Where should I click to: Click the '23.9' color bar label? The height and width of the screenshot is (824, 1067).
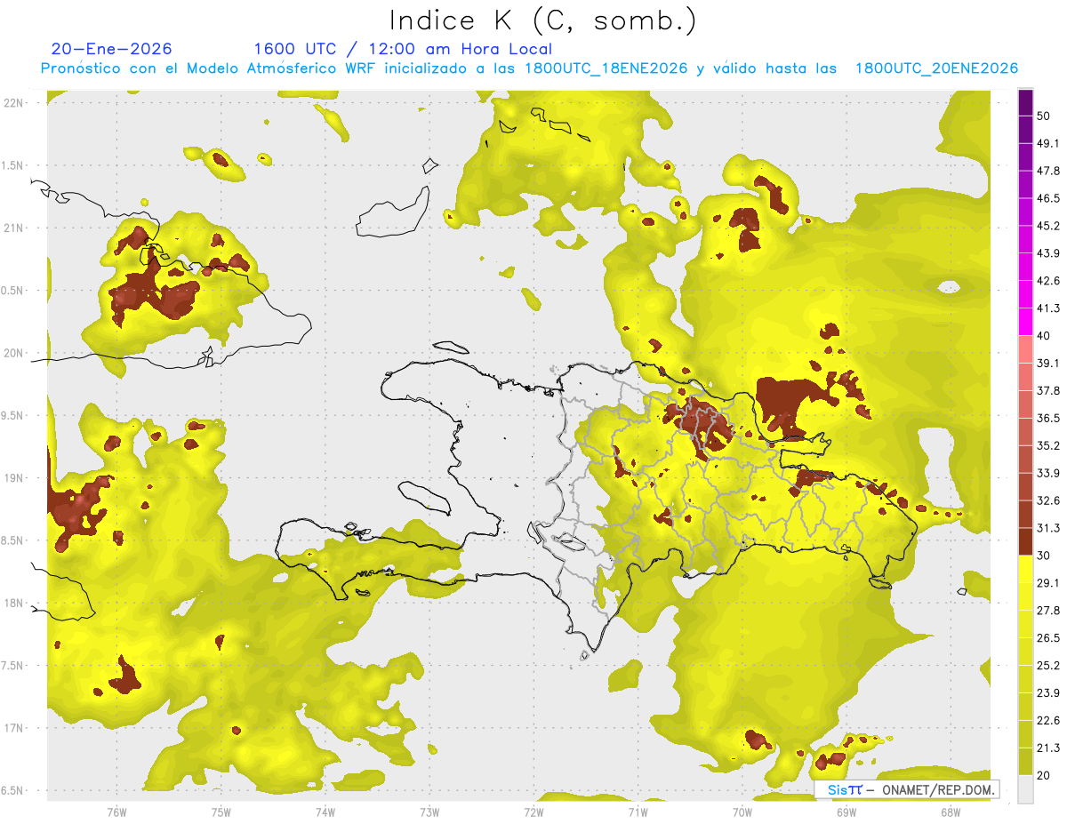[1048, 693]
